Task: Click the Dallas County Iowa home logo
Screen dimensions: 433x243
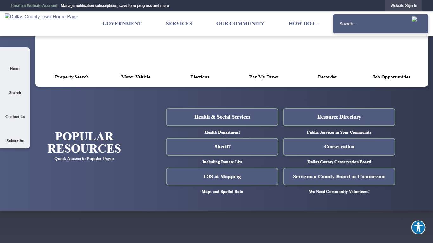Action: (x=41, y=17)
